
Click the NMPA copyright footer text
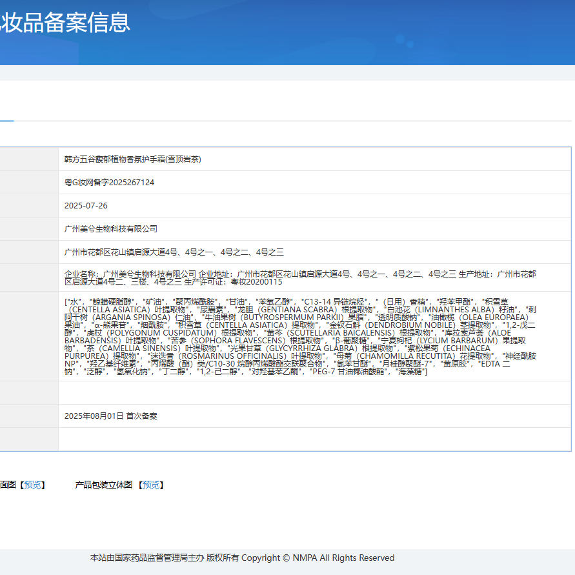pyautogui.click(x=242, y=558)
